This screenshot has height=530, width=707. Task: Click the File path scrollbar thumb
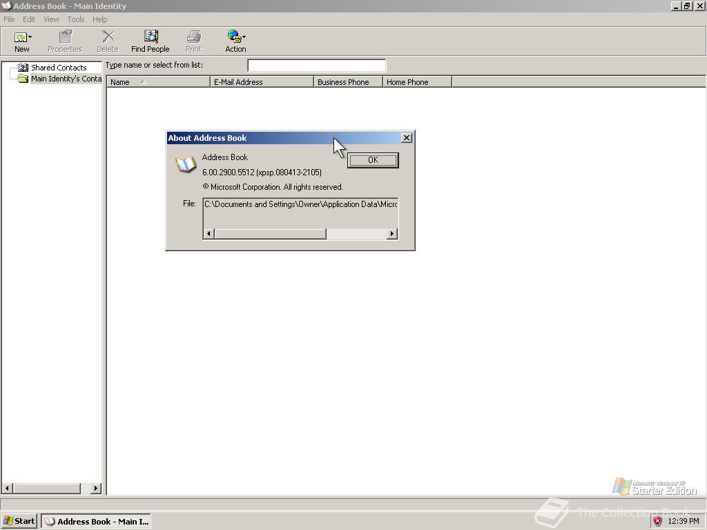(x=270, y=234)
